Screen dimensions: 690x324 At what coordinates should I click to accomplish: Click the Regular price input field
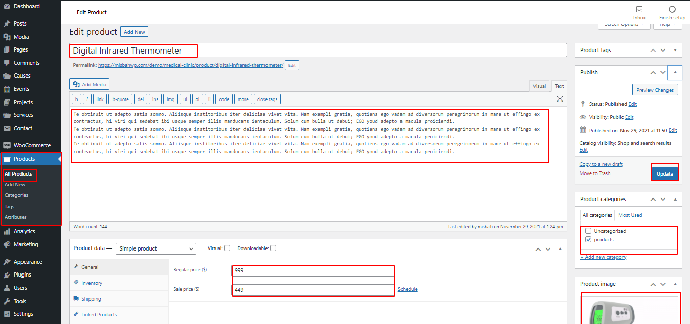pos(313,270)
